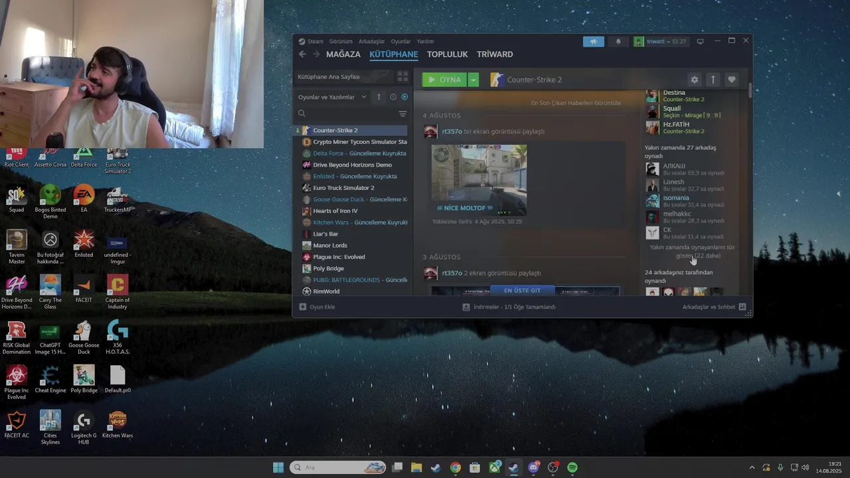
Task: Select RimWorld in library list
Action: coord(352,291)
